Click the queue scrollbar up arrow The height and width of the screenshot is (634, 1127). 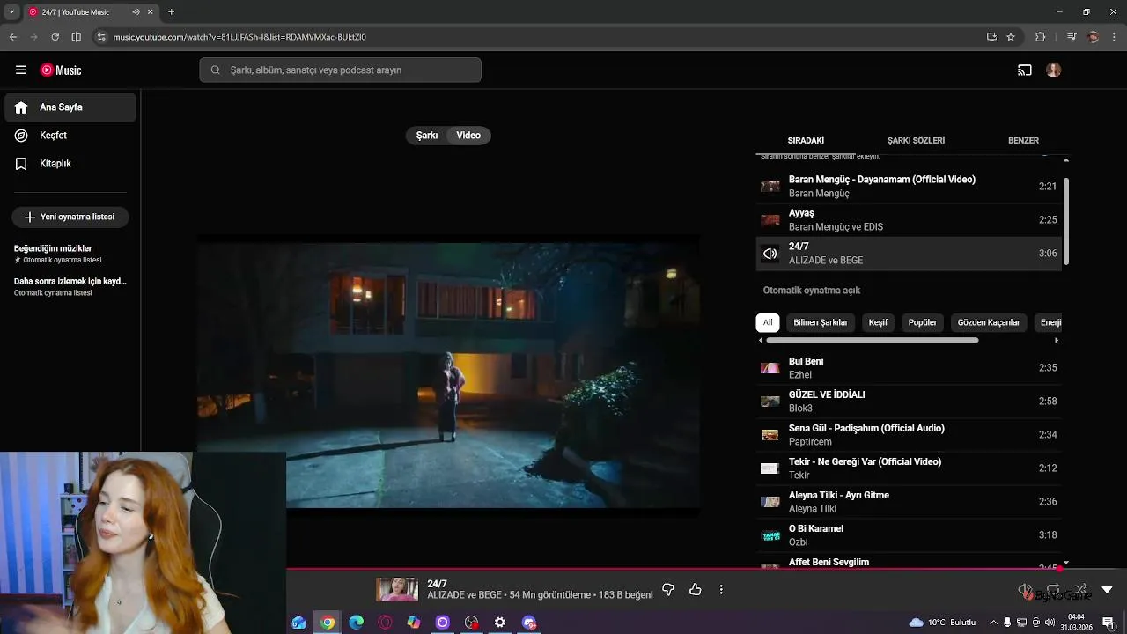[x=1066, y=160]
